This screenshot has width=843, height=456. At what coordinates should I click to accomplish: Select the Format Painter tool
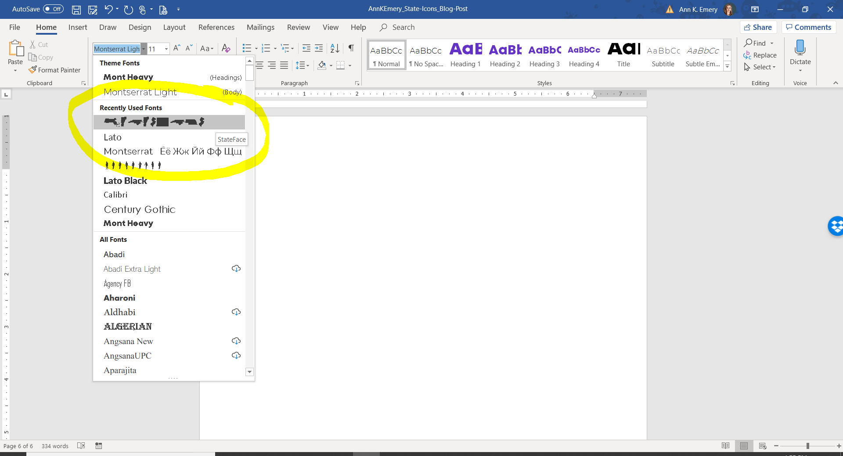pos(54,69)
